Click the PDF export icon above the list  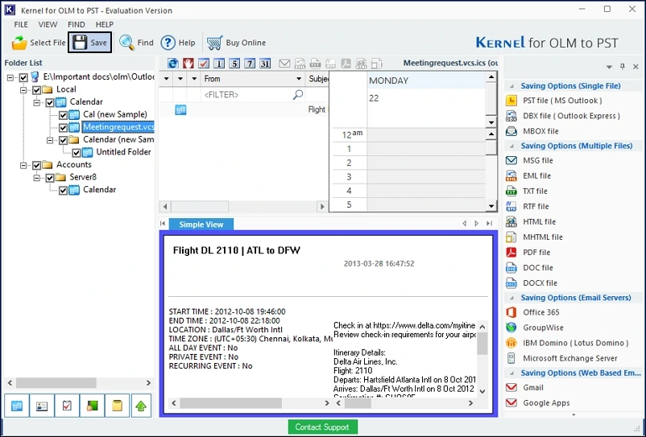[x=346, y=64]
